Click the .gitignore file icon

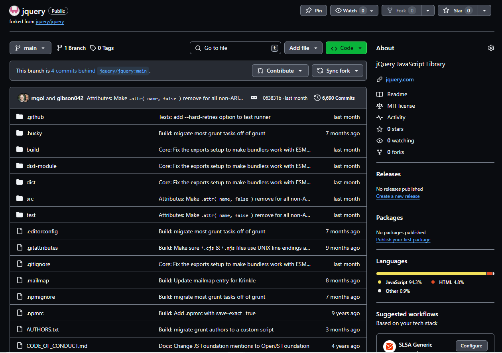point(20,264)
